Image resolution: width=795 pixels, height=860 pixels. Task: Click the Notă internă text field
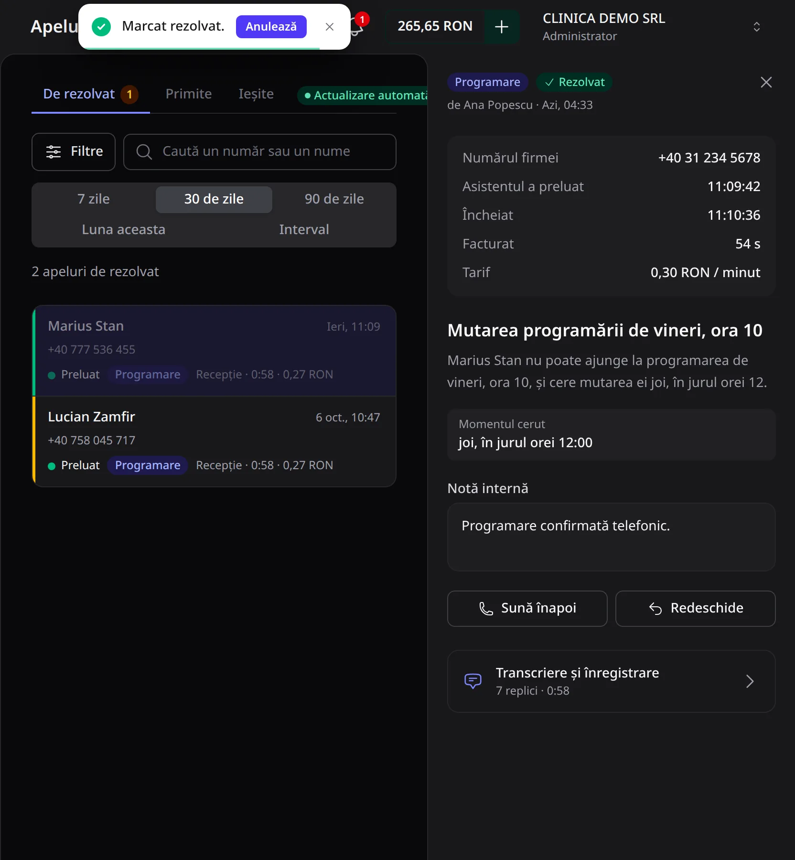click(611, 537)
